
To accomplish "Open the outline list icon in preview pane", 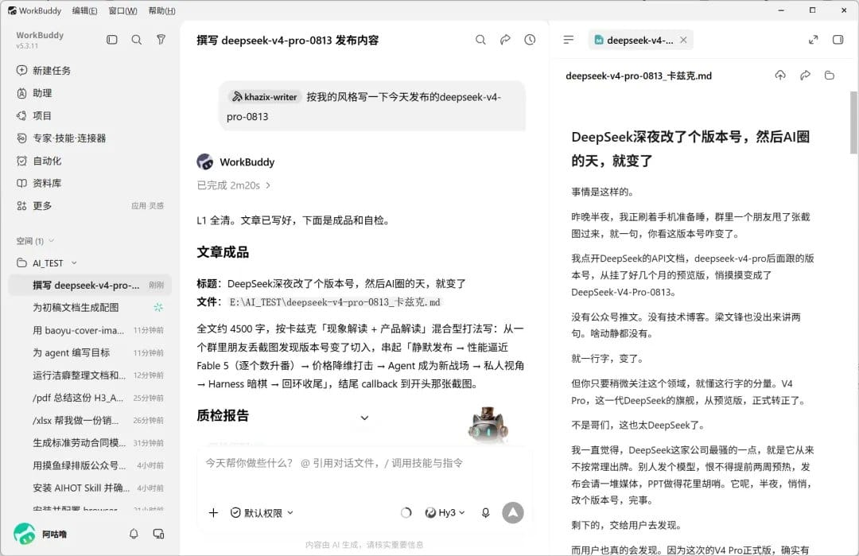I will [569, 40].
